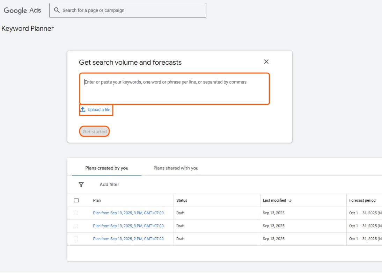Switch to Plans created by you tab
The height and width of the screenshot is (273, 382).
point(107,168)
